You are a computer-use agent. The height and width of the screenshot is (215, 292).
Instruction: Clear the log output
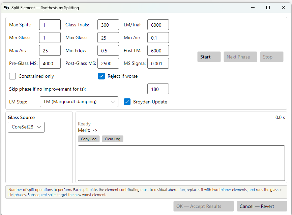click(x=113, y=139)
